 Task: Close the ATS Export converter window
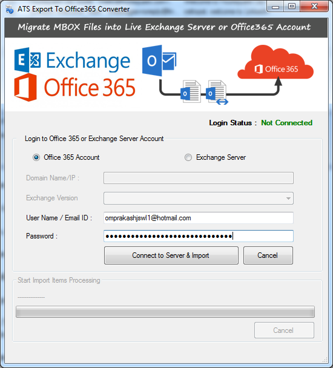pyautogui.click(x=314, y=7)
